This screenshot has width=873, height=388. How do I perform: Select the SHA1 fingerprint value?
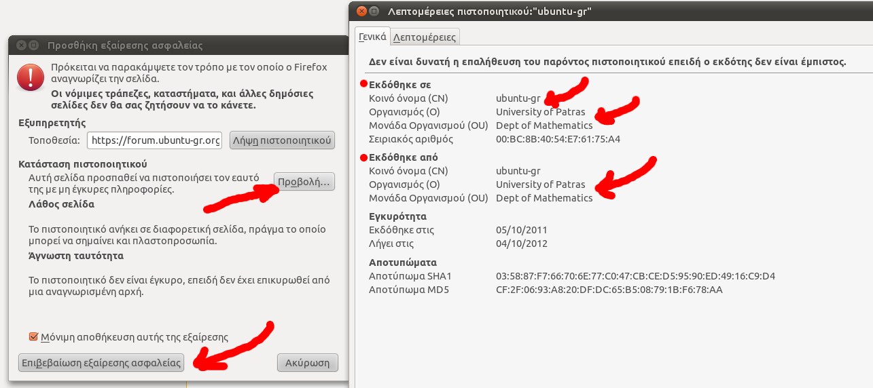635,276
